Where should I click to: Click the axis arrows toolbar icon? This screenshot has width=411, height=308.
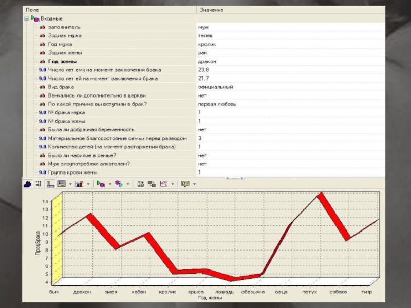[x=39, y=183]
